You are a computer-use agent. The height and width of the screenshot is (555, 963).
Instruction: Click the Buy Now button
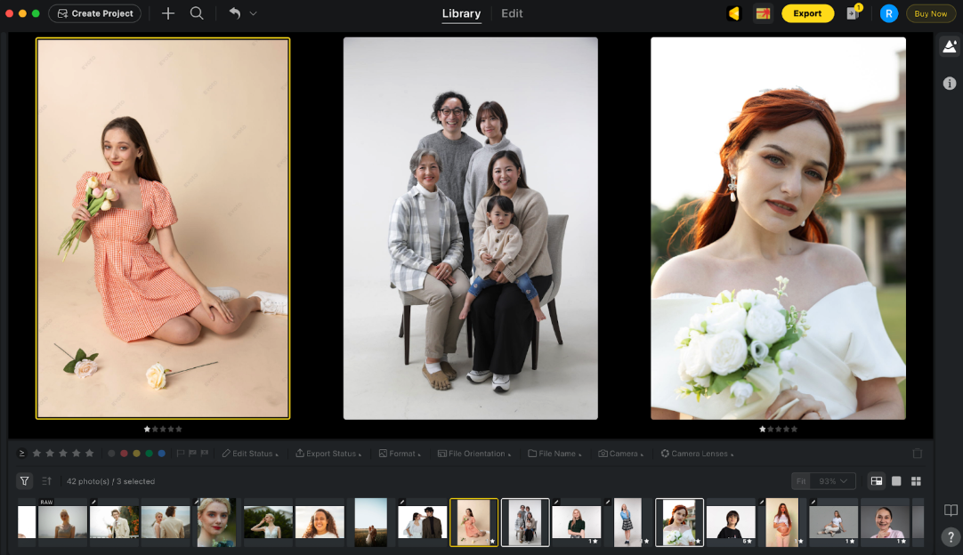(x=931, y=13)
